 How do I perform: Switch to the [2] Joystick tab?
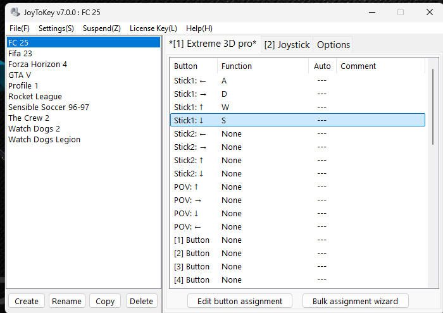click(x=287, y=45)
